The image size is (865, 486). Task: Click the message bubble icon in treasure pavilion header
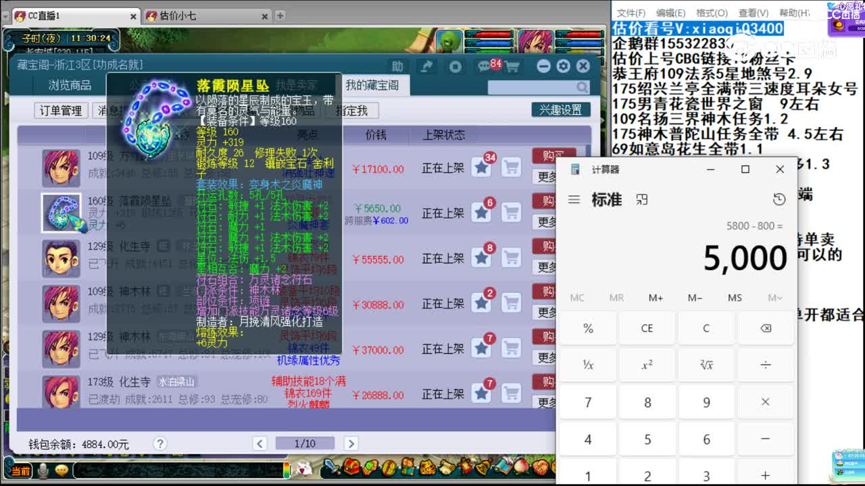[x=484, y=66]
